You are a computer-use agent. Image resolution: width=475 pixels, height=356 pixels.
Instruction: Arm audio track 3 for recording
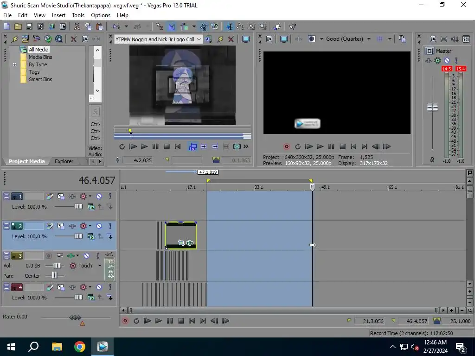click(48, 256)
